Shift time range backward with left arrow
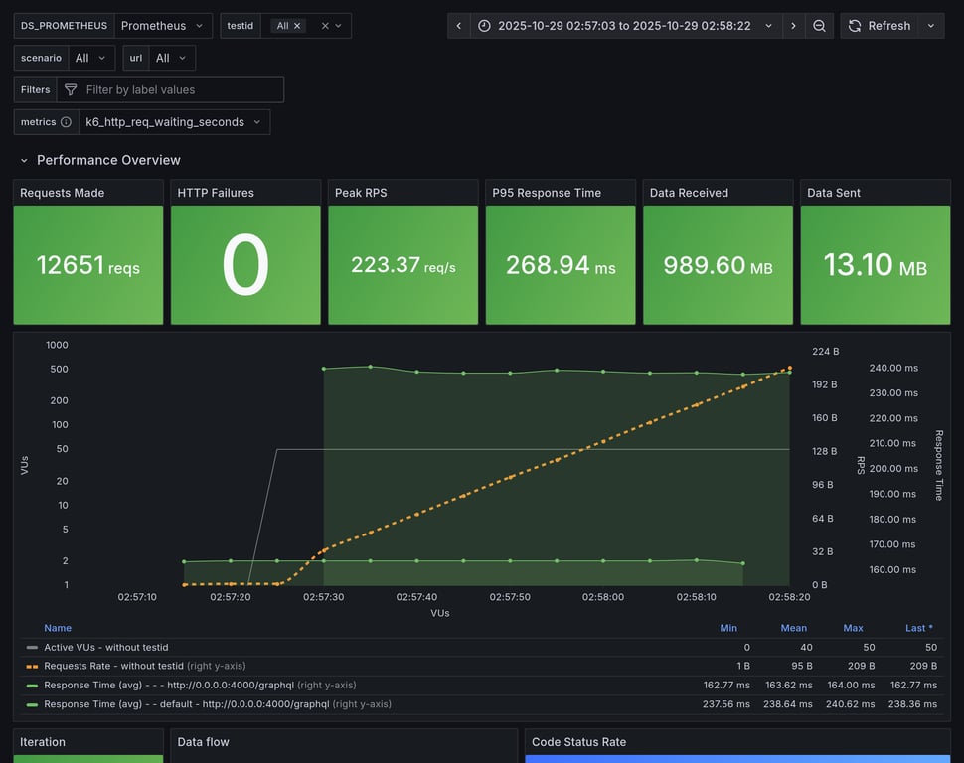Viewport: 964px width, 763px height. pos(458,26)
